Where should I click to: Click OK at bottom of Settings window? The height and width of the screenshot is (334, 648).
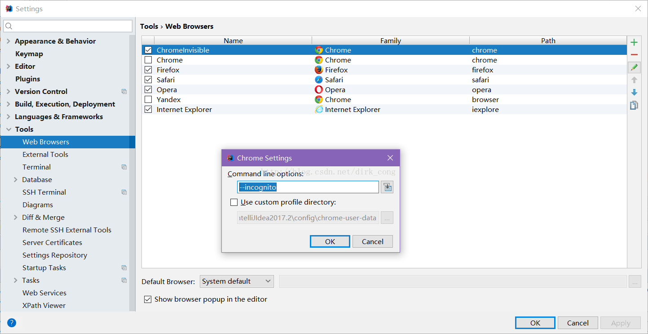(x=535, y=323)
